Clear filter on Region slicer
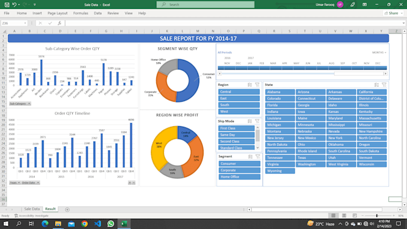The image size is (407, 229). click(257, 85)
